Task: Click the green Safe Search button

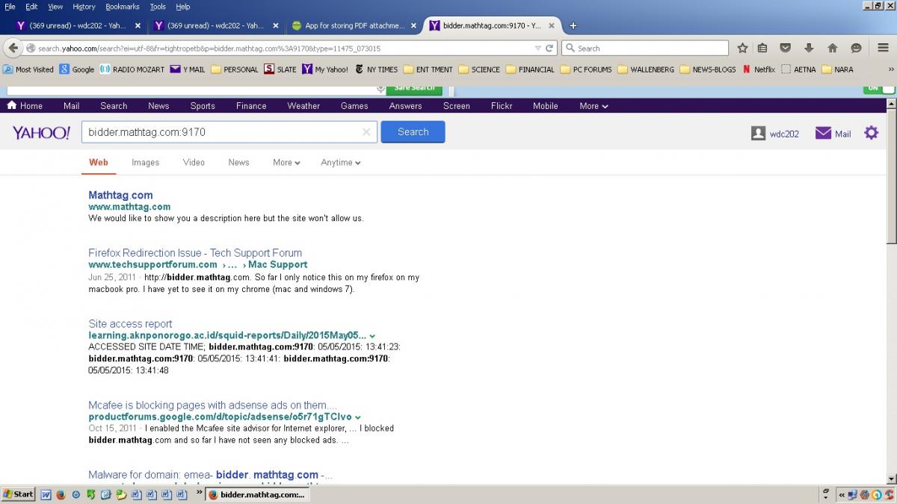Action: [x=414, y=88]
